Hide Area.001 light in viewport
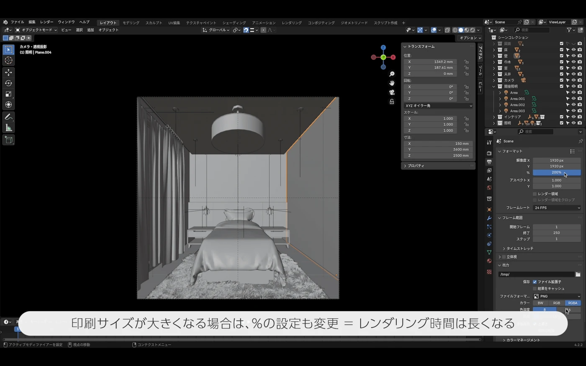 click(574, 99)
